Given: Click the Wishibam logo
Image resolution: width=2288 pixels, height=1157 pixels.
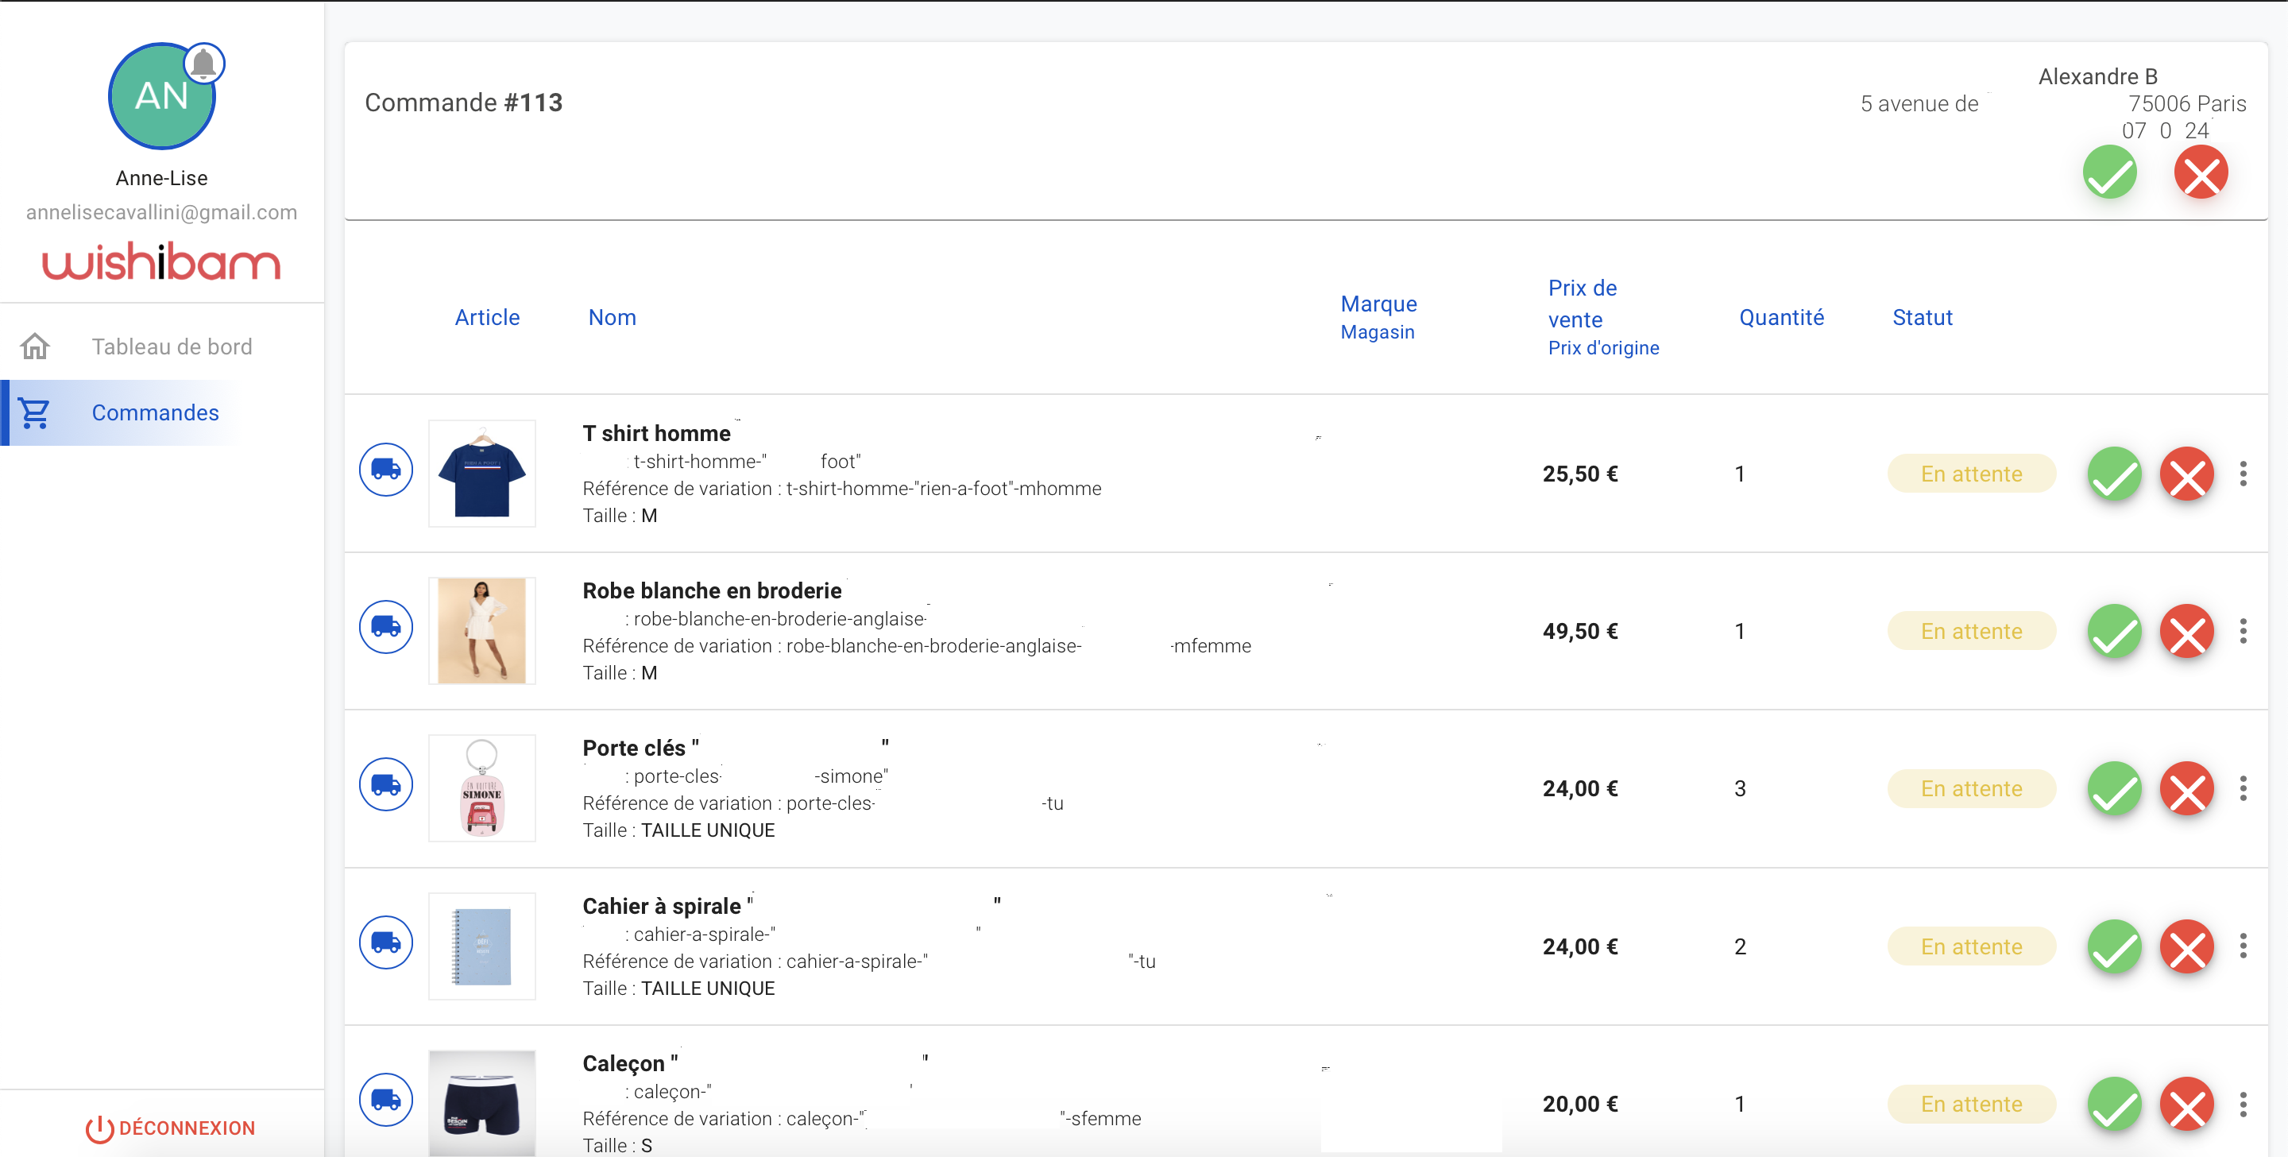Looking at the screenshot, I should pos(161,262).
